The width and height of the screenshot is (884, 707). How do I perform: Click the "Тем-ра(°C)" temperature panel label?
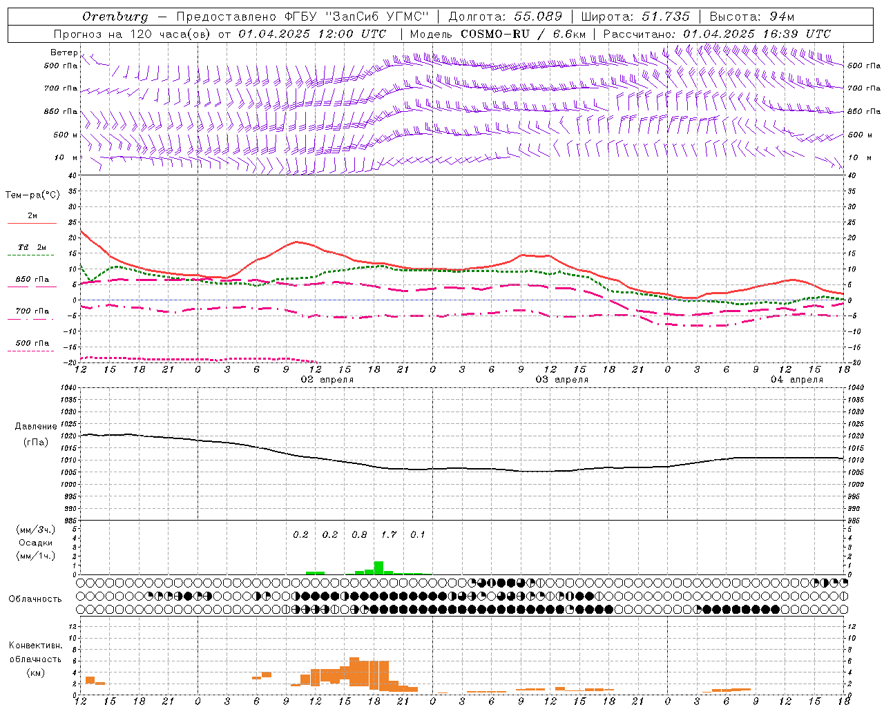point(32,195)
